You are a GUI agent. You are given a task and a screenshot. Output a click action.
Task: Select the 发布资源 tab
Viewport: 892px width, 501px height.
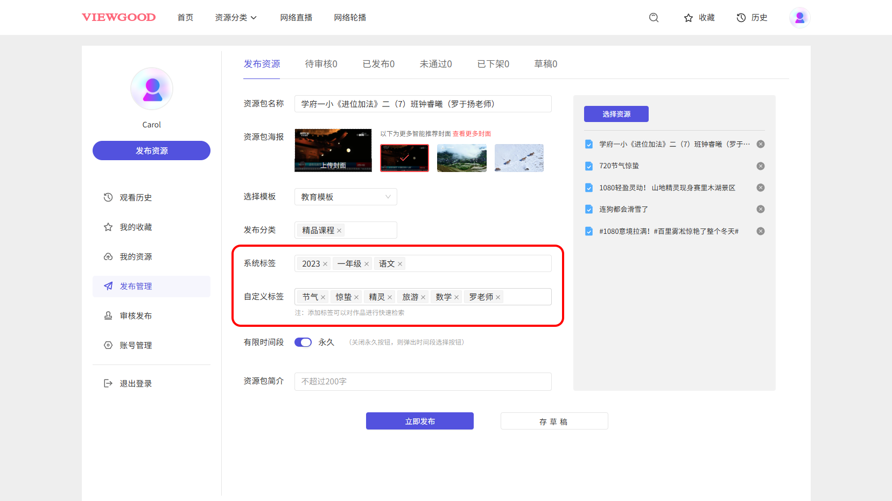tap(262, 64)
